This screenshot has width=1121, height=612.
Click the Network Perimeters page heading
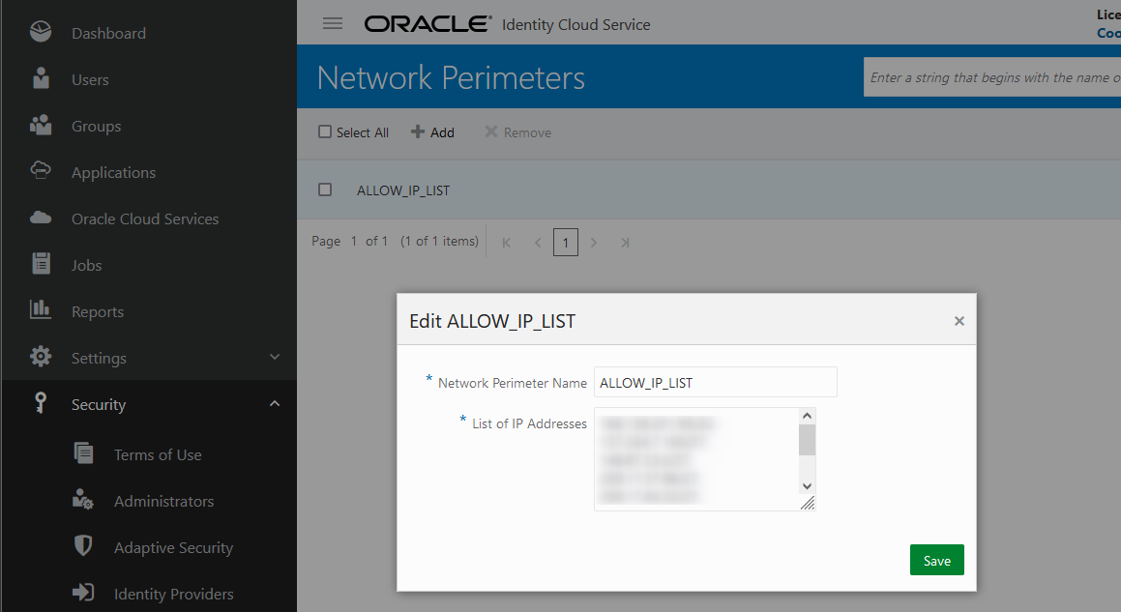(x=451, y=77)
